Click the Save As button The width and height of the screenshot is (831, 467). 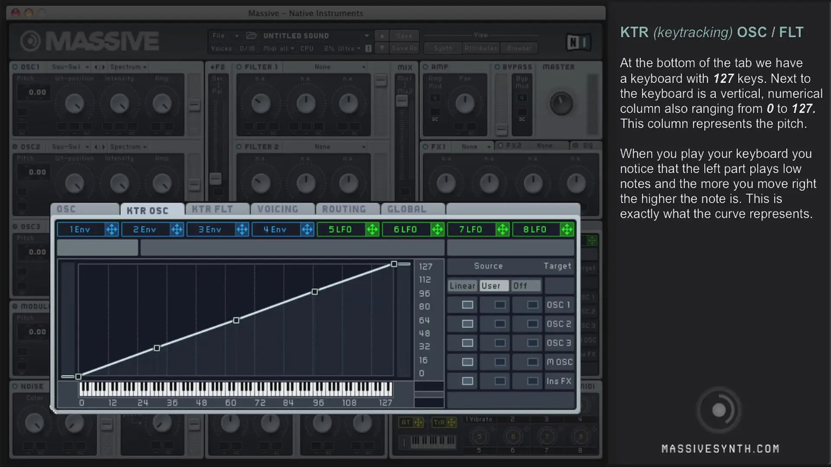point(404,48)
